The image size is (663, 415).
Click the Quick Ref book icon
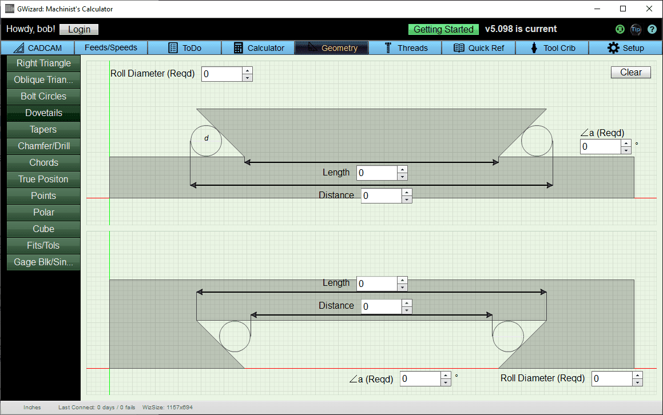(458, 48)
